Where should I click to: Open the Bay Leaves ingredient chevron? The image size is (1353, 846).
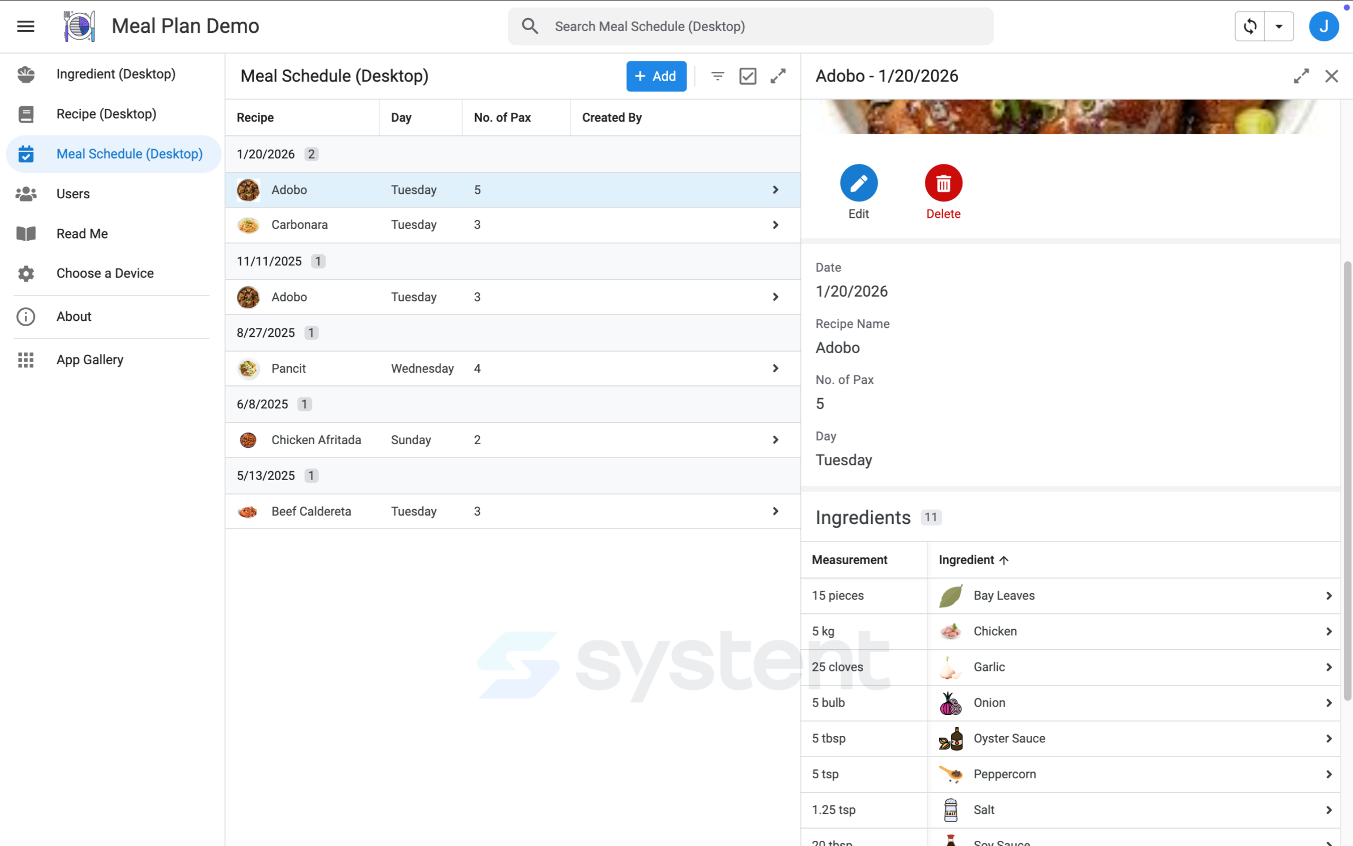[x=1329, y=596]
